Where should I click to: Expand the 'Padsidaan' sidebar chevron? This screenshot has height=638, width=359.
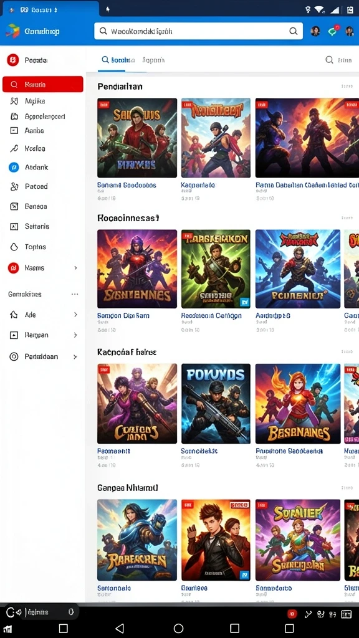(75, 357)
